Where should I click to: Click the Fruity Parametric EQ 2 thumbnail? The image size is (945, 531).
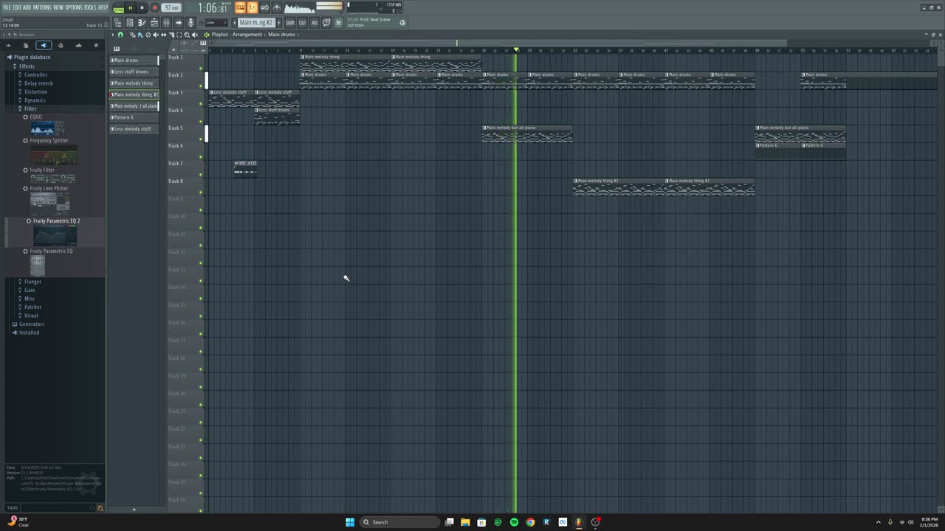(x=55, y=236)
